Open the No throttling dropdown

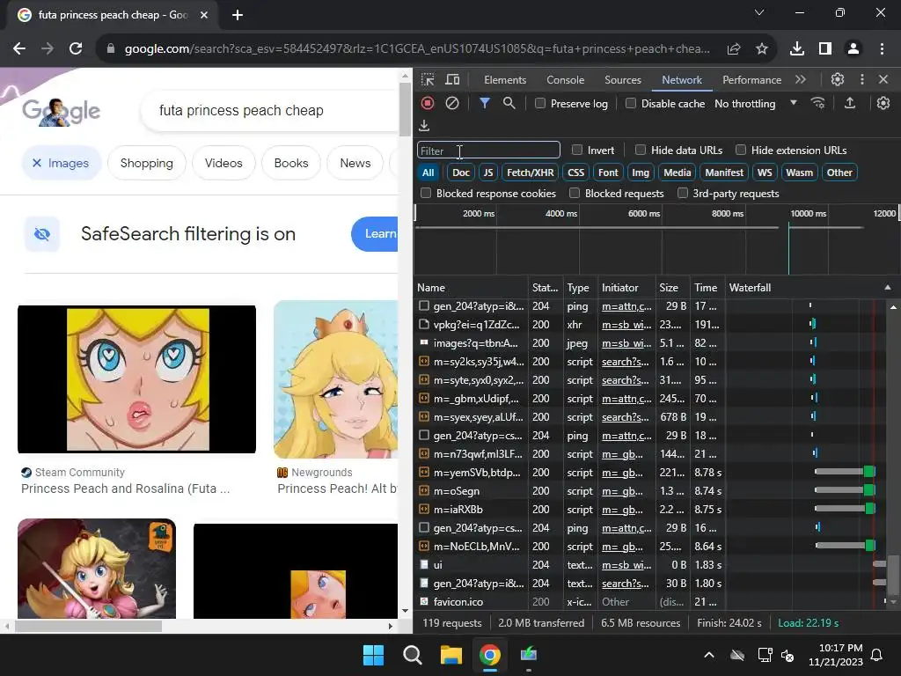pos(756,104)
